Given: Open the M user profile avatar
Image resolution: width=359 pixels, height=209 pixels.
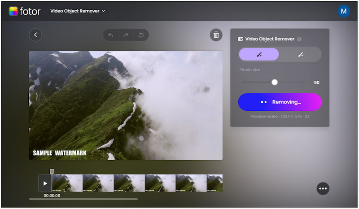Looking at the screenshot, I should (344, 11).
